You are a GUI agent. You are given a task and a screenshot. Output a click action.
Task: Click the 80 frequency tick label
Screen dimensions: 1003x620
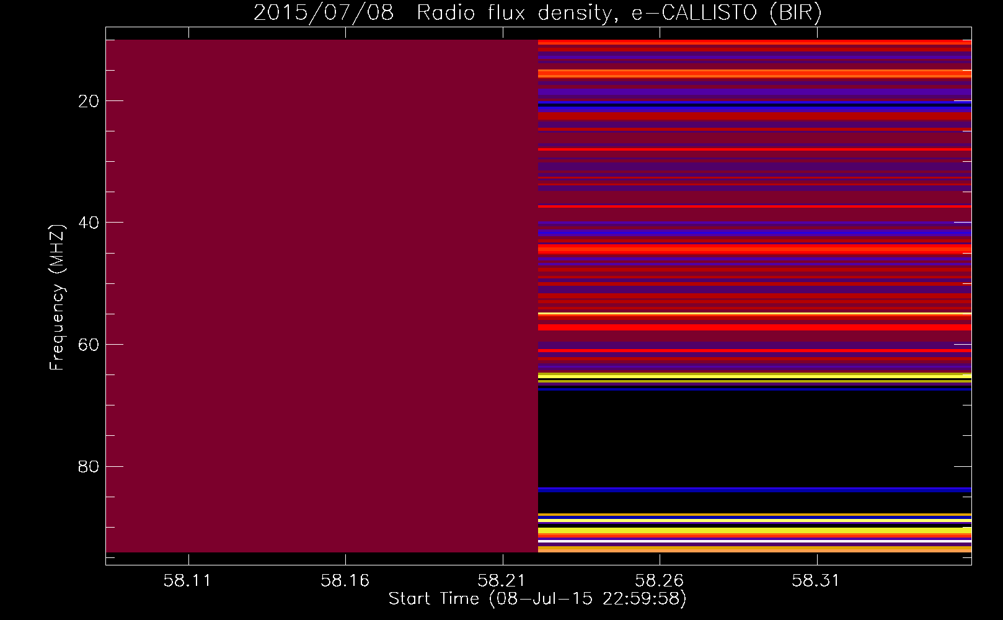[x=89, y=466]
